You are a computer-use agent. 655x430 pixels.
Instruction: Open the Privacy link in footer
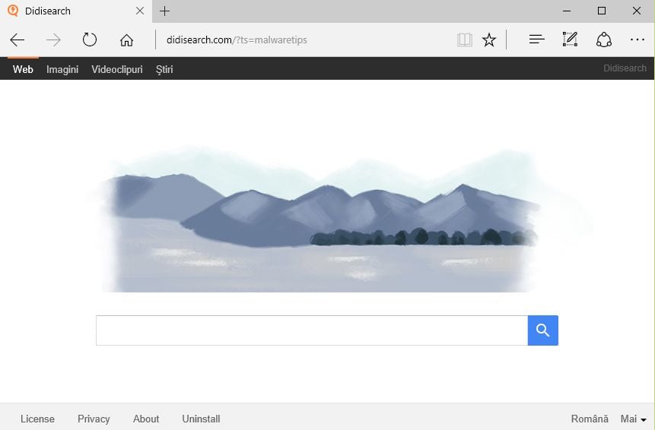point(94,419)
